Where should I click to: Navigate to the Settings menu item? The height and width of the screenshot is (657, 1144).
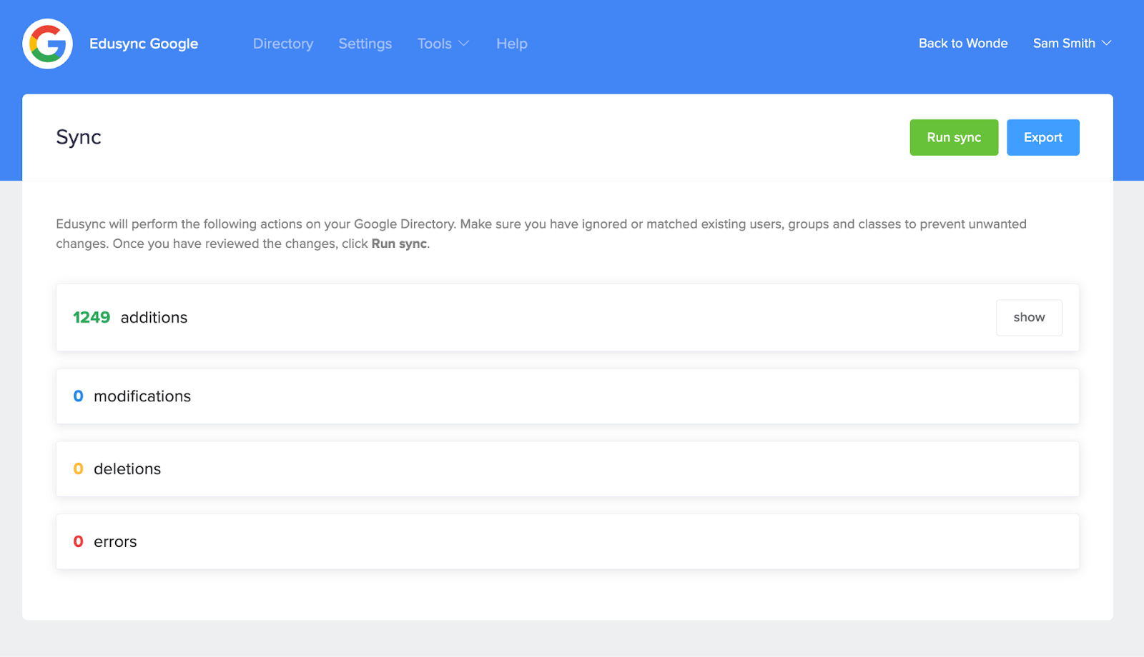pyautogui.click(x=365, y=44)
